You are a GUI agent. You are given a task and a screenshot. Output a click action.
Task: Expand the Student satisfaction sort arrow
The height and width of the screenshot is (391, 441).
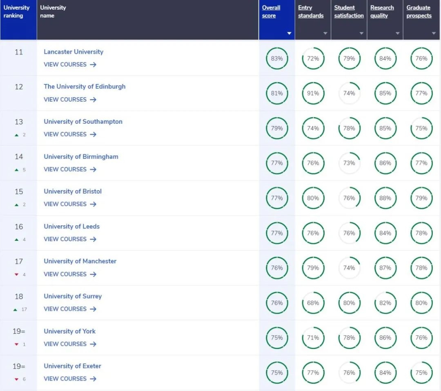361,33
